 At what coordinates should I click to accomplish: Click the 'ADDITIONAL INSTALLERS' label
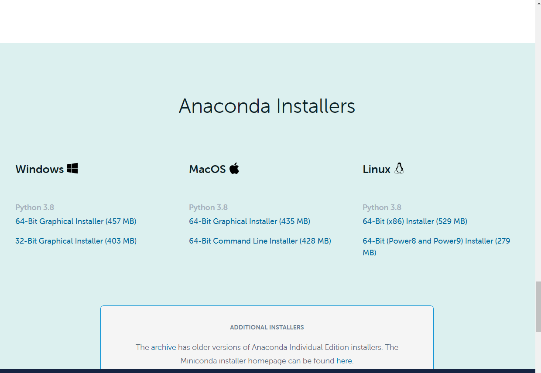[x=267, y=327]
